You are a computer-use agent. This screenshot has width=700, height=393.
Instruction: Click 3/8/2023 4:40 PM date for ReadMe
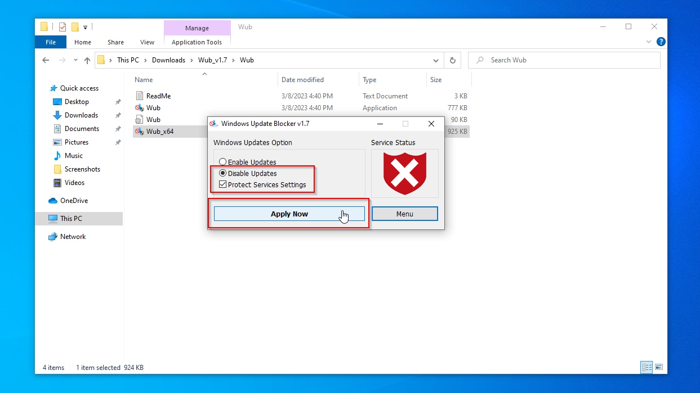pyautogui.click(x=307, y=96)
